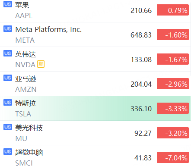
Task: Click the US badge beside 美光科技
Action: [8, 127]
